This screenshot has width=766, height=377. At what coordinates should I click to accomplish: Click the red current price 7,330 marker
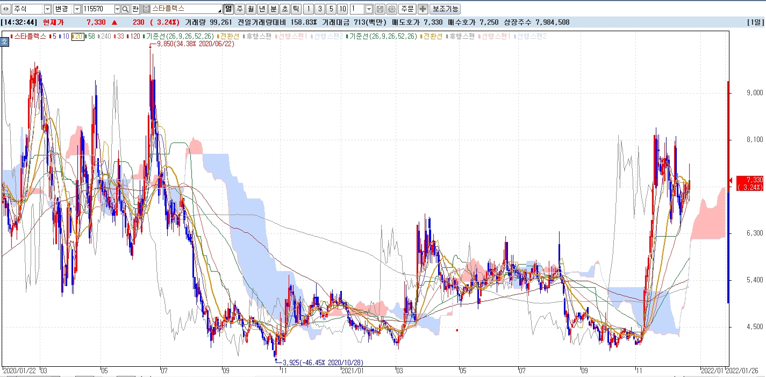(749, 183)
